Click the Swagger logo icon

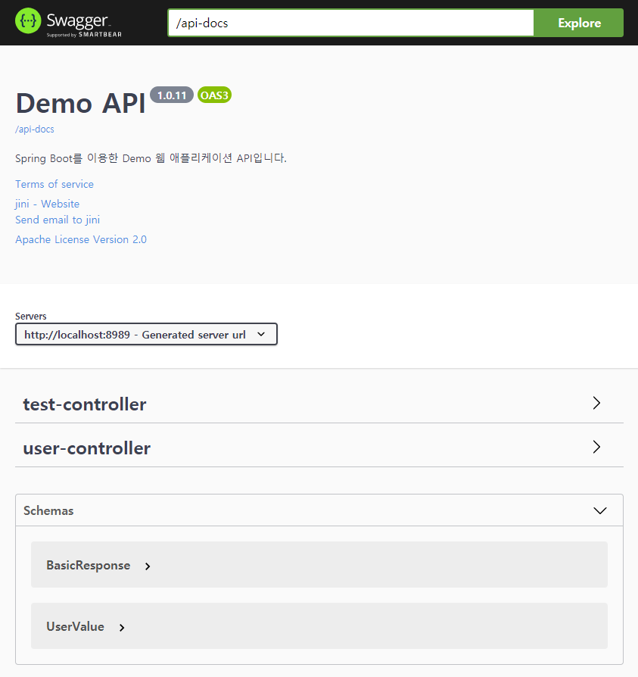tap(27, 20)
